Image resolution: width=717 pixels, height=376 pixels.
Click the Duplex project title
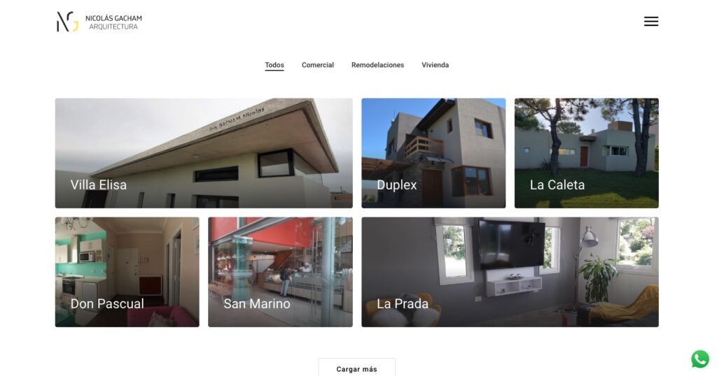pyautogui.click(x=396, y=185)
